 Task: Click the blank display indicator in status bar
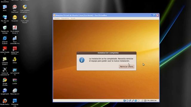click(138, 100)
